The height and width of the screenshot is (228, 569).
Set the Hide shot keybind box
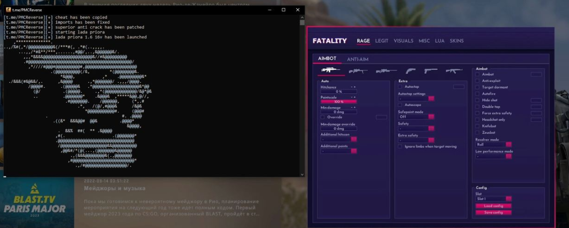coord(537,100)
